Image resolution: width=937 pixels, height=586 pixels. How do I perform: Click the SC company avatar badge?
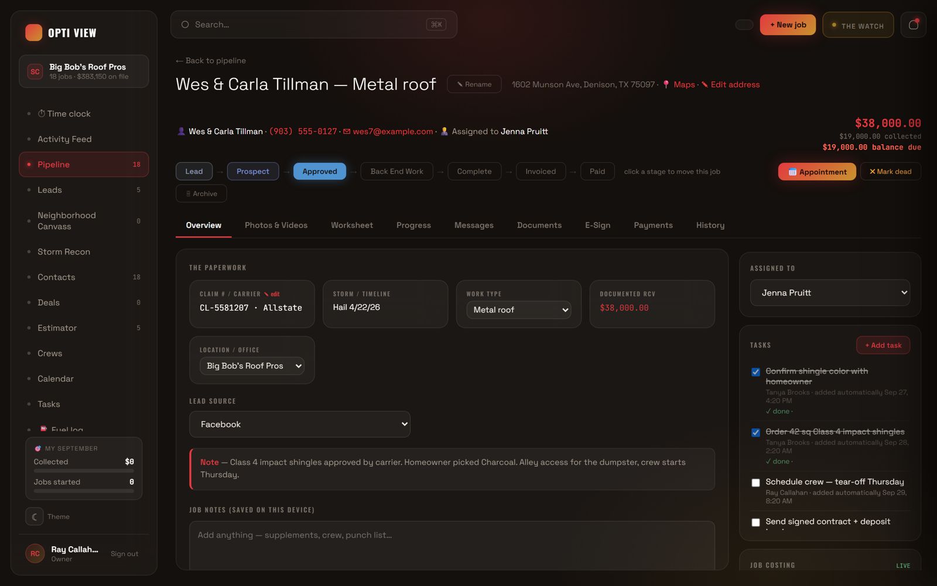35,71
